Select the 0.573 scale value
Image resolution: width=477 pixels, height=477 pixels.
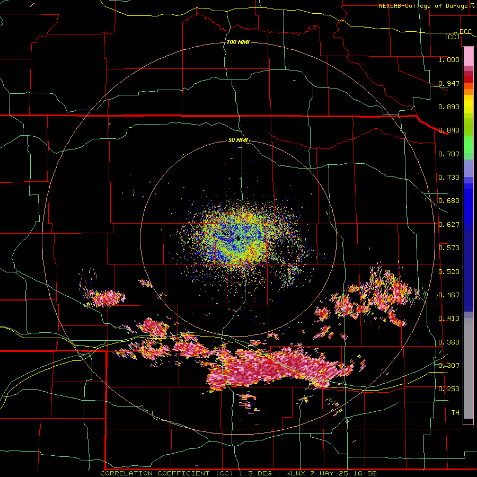point(449,248)
